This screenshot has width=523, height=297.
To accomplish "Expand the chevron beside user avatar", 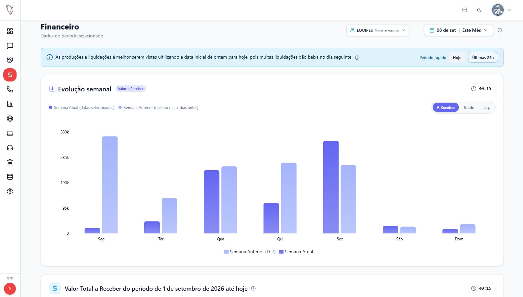I will click(x=509, y=10).
